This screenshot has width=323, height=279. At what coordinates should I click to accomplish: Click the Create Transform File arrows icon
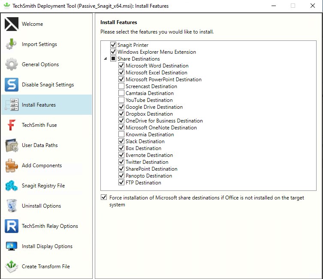pyautogui.click(x=11, y=267)
